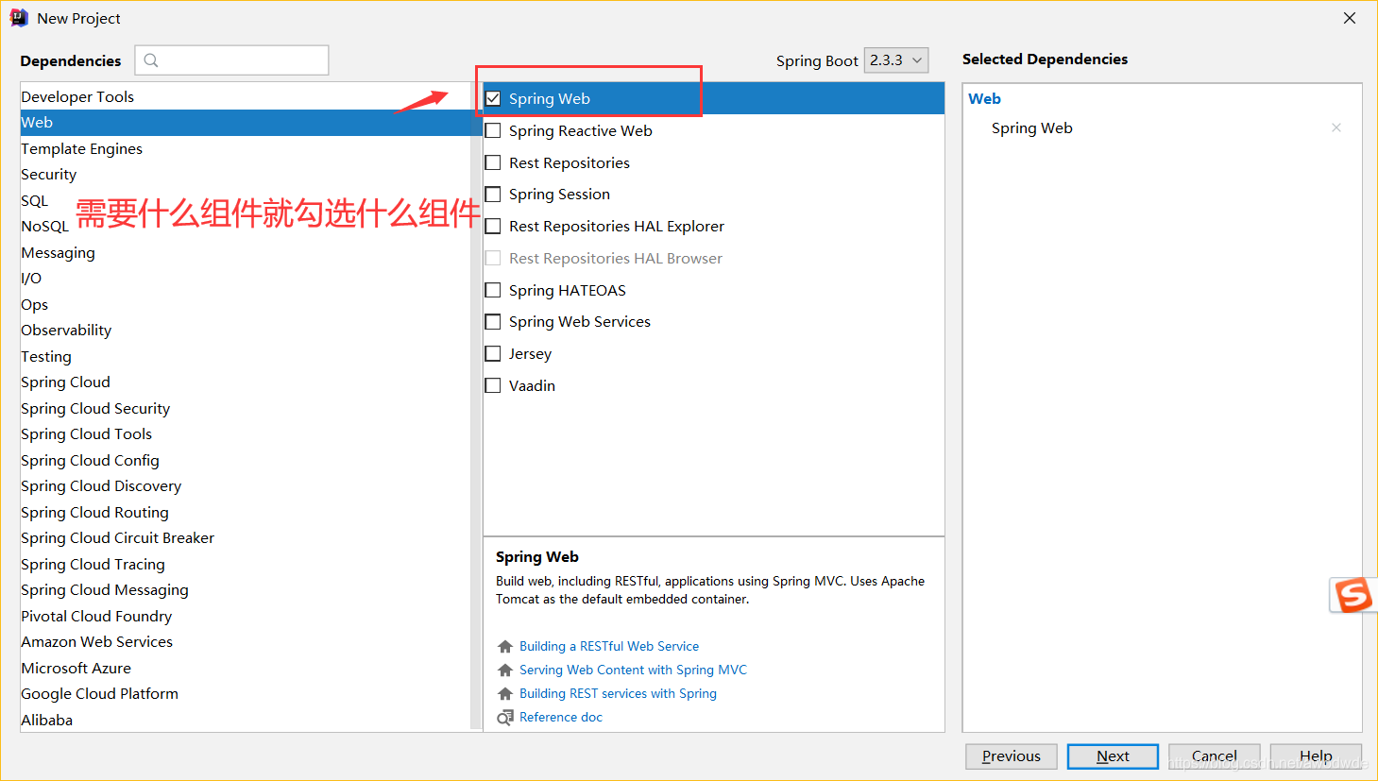Click the search magnifier icon in Dependencies
The height and width of the screenshot is (781, 1378).
coord(151,60)
